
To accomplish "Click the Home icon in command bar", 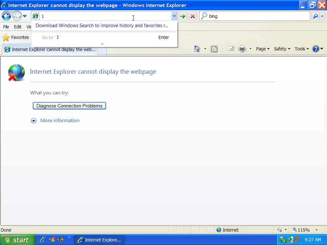I will click(197, 49).
